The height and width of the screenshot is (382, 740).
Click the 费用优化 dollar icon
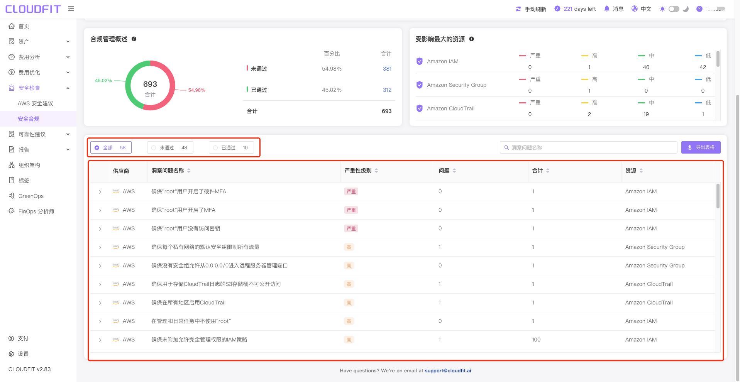point(12,72)
